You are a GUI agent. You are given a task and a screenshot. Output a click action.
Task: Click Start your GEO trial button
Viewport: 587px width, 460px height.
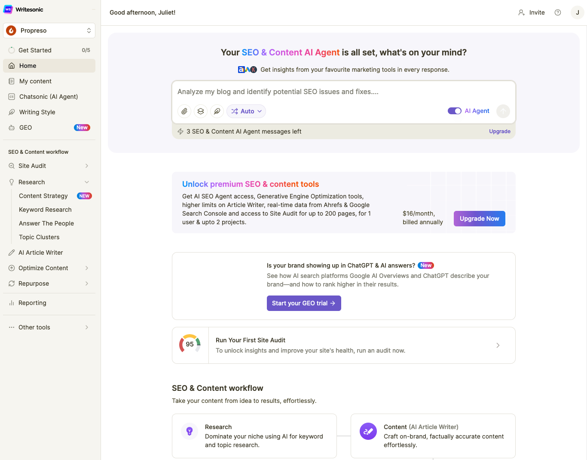[304, 303]
